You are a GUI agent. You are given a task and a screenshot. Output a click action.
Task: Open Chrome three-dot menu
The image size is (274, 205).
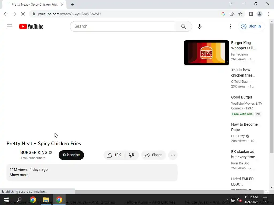[x=268, y=14]
